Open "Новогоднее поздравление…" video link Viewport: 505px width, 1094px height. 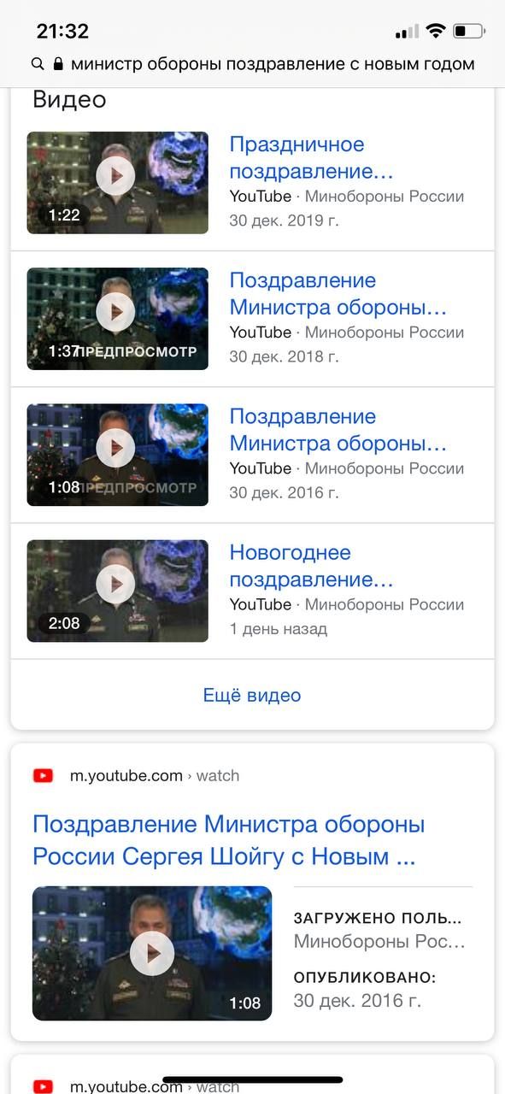(311, 566)
